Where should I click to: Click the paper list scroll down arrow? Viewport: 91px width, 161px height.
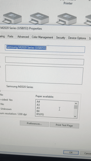(75, 116)
